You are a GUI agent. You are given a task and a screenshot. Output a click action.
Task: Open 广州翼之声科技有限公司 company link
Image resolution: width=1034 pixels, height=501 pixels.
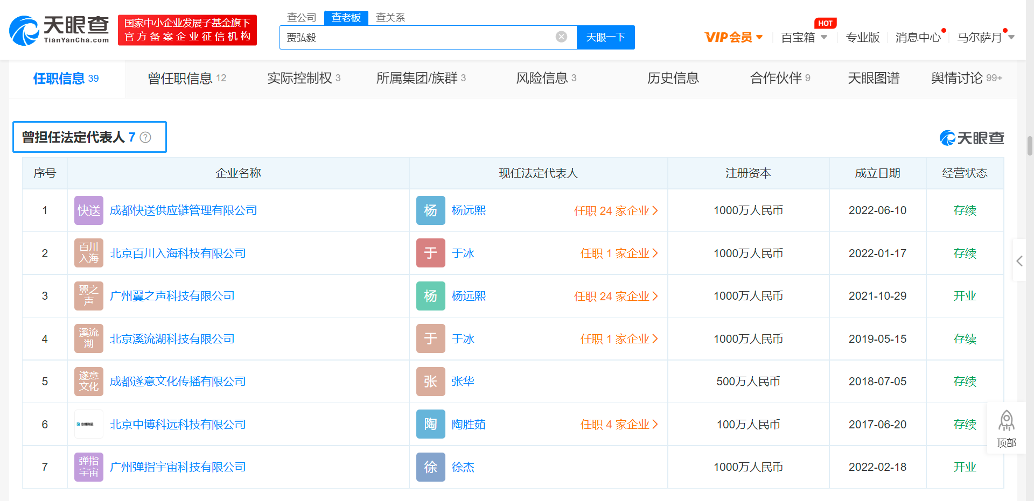(172, 296)
